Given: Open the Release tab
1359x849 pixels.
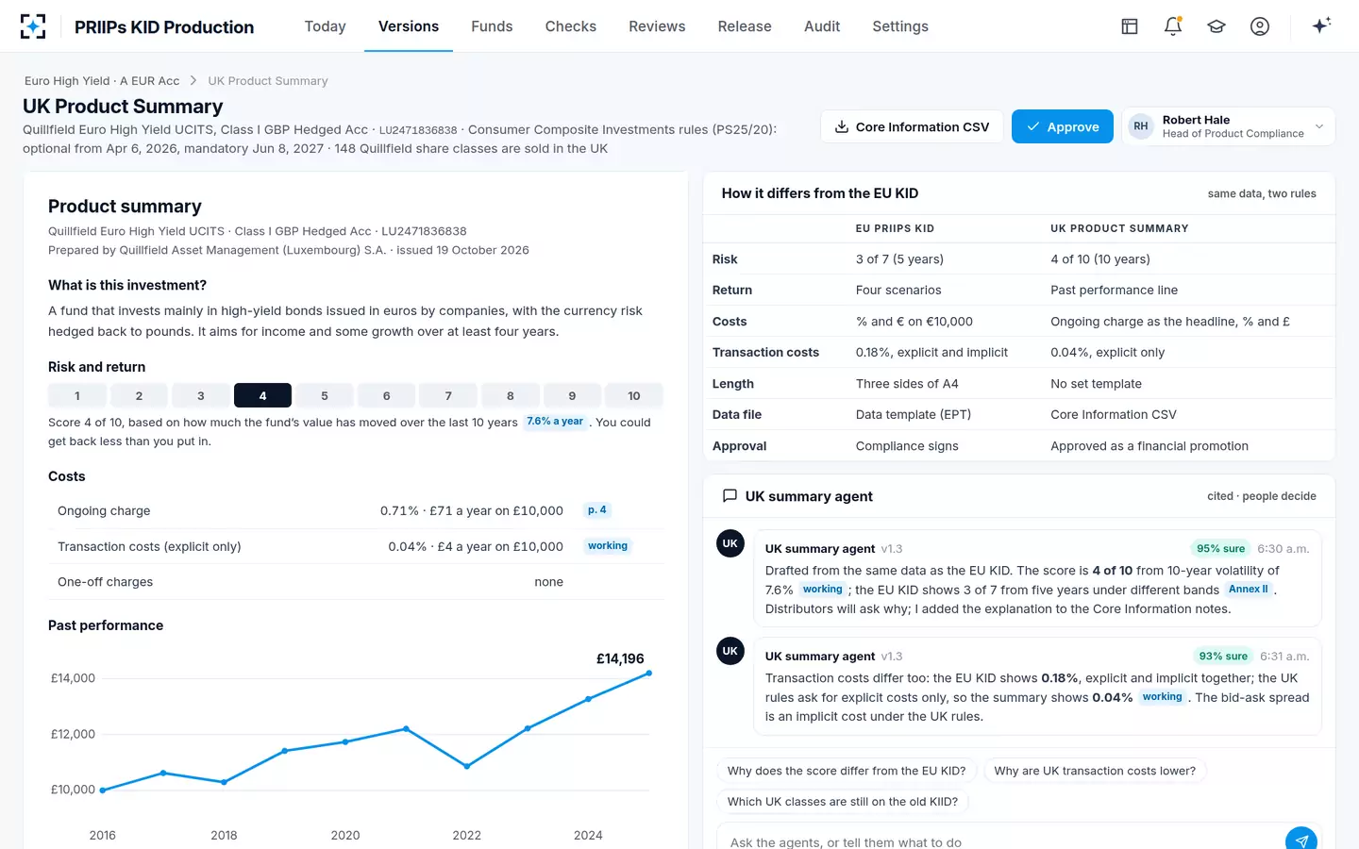Looking at the screenshot, I should point(745,26).
